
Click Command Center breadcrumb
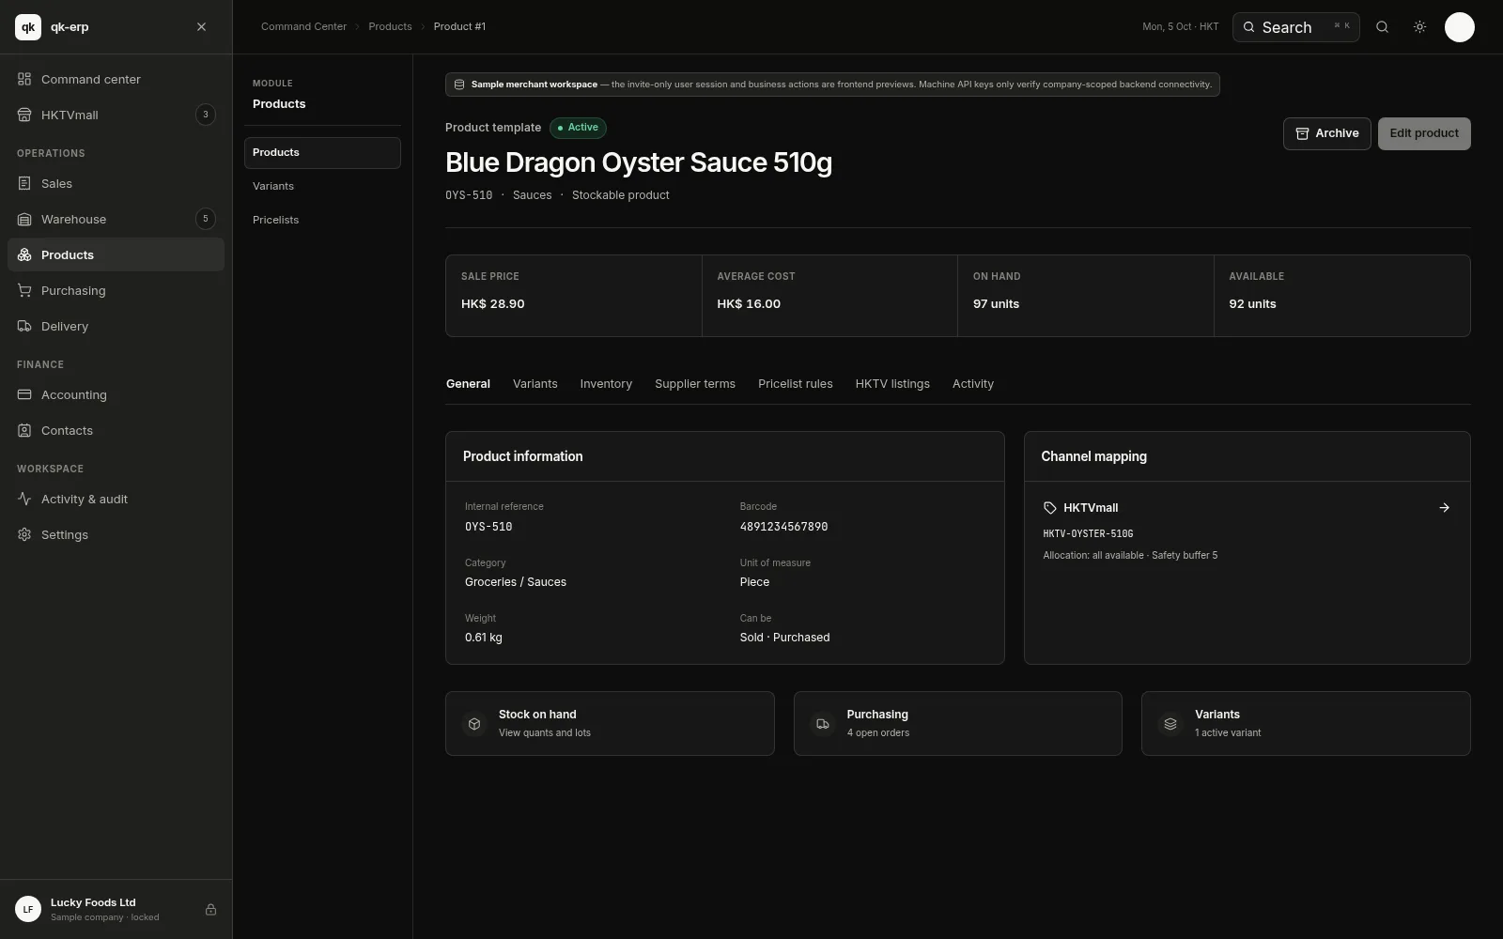click(x=303, y=26)
